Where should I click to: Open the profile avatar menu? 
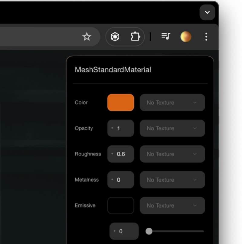pos(186,37)
